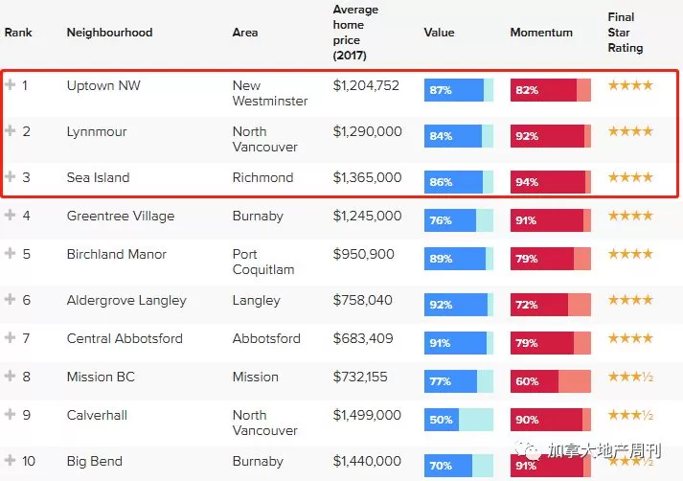This screenshot has width=683, height=481.
Task: Sort by the Momentum column header
Action: 541,33
